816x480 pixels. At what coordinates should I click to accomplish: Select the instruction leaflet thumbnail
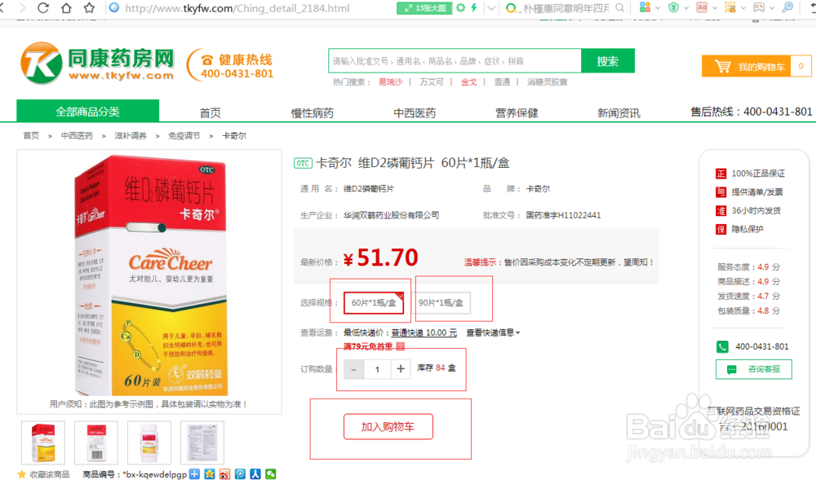[202, 442]
